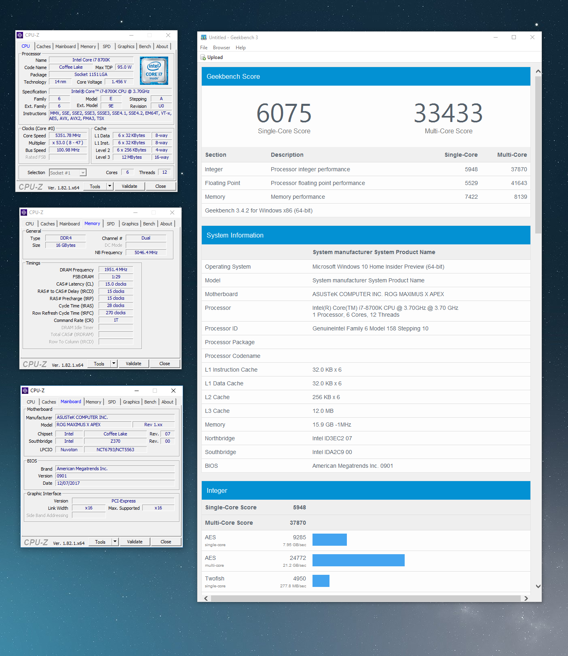The width and height of the screenshot is (568, 656).
Task: Click the Geekbench Score section header
Action: pyautogui.click(x=366, y=76)
